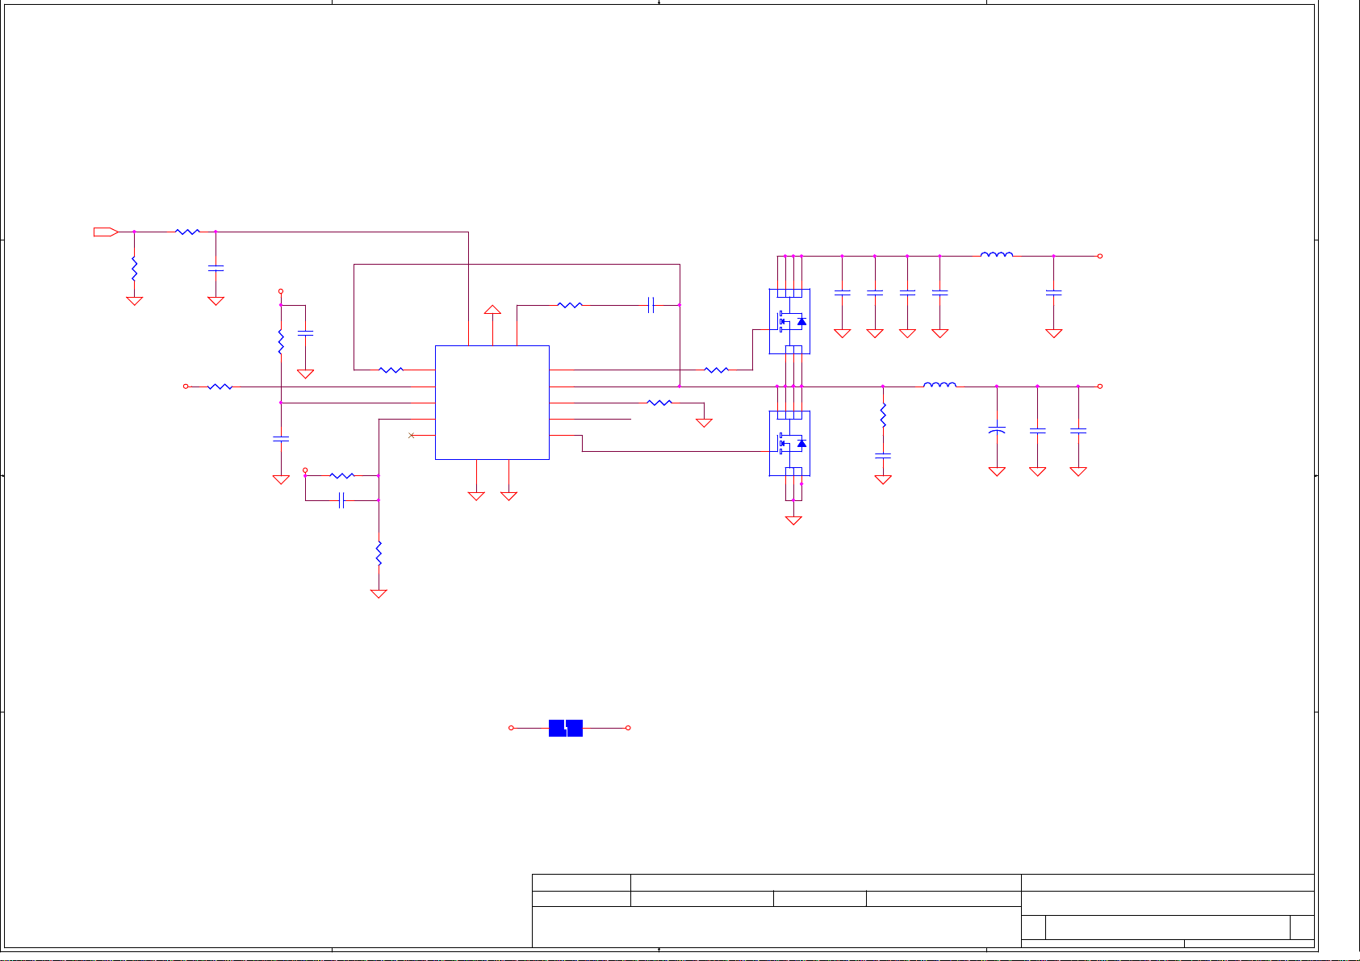Viewport: 1360px width, 961px height.
Task: Click the jumper's left terminal circle
Action: 511,728
